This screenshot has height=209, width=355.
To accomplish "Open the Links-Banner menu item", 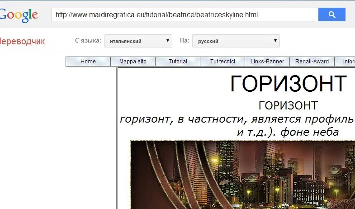I will pos(267,62).
